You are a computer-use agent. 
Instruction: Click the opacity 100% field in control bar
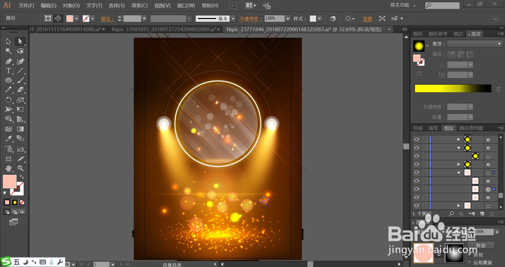coord(274,18)
